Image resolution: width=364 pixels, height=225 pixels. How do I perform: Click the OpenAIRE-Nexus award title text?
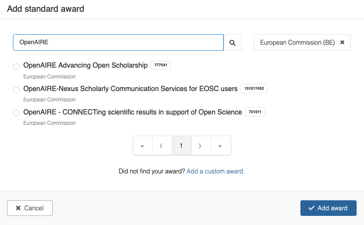tap(130, 89)
